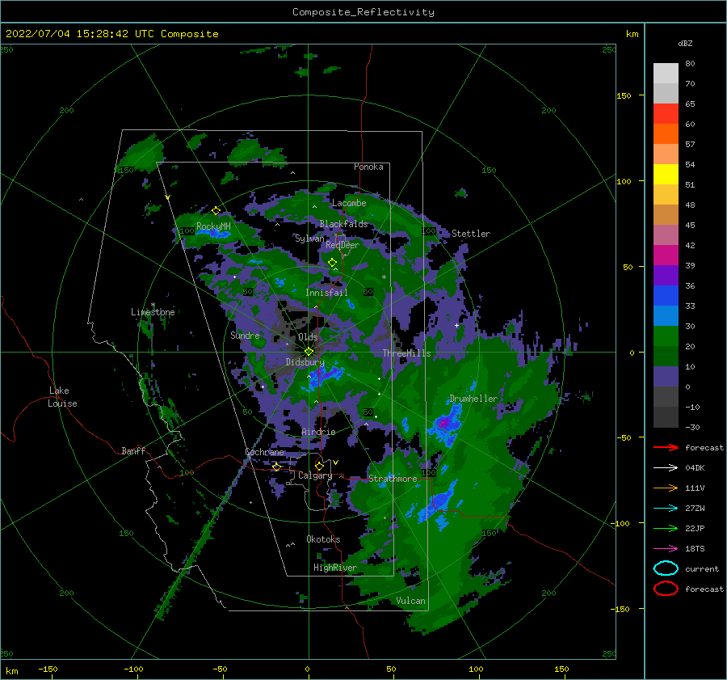Viewport: 727px width, 680px height.
Task: Select the bright green 30 dBZ swatch
Action: point(666,336)
